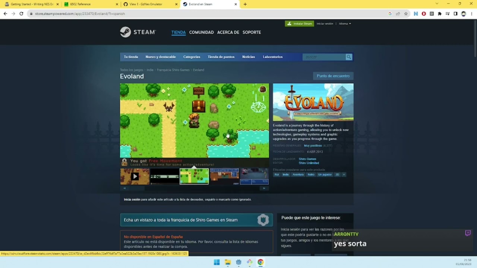Click the Steam logo in the header
477x268 pixels.
click(x=138, y=32)
